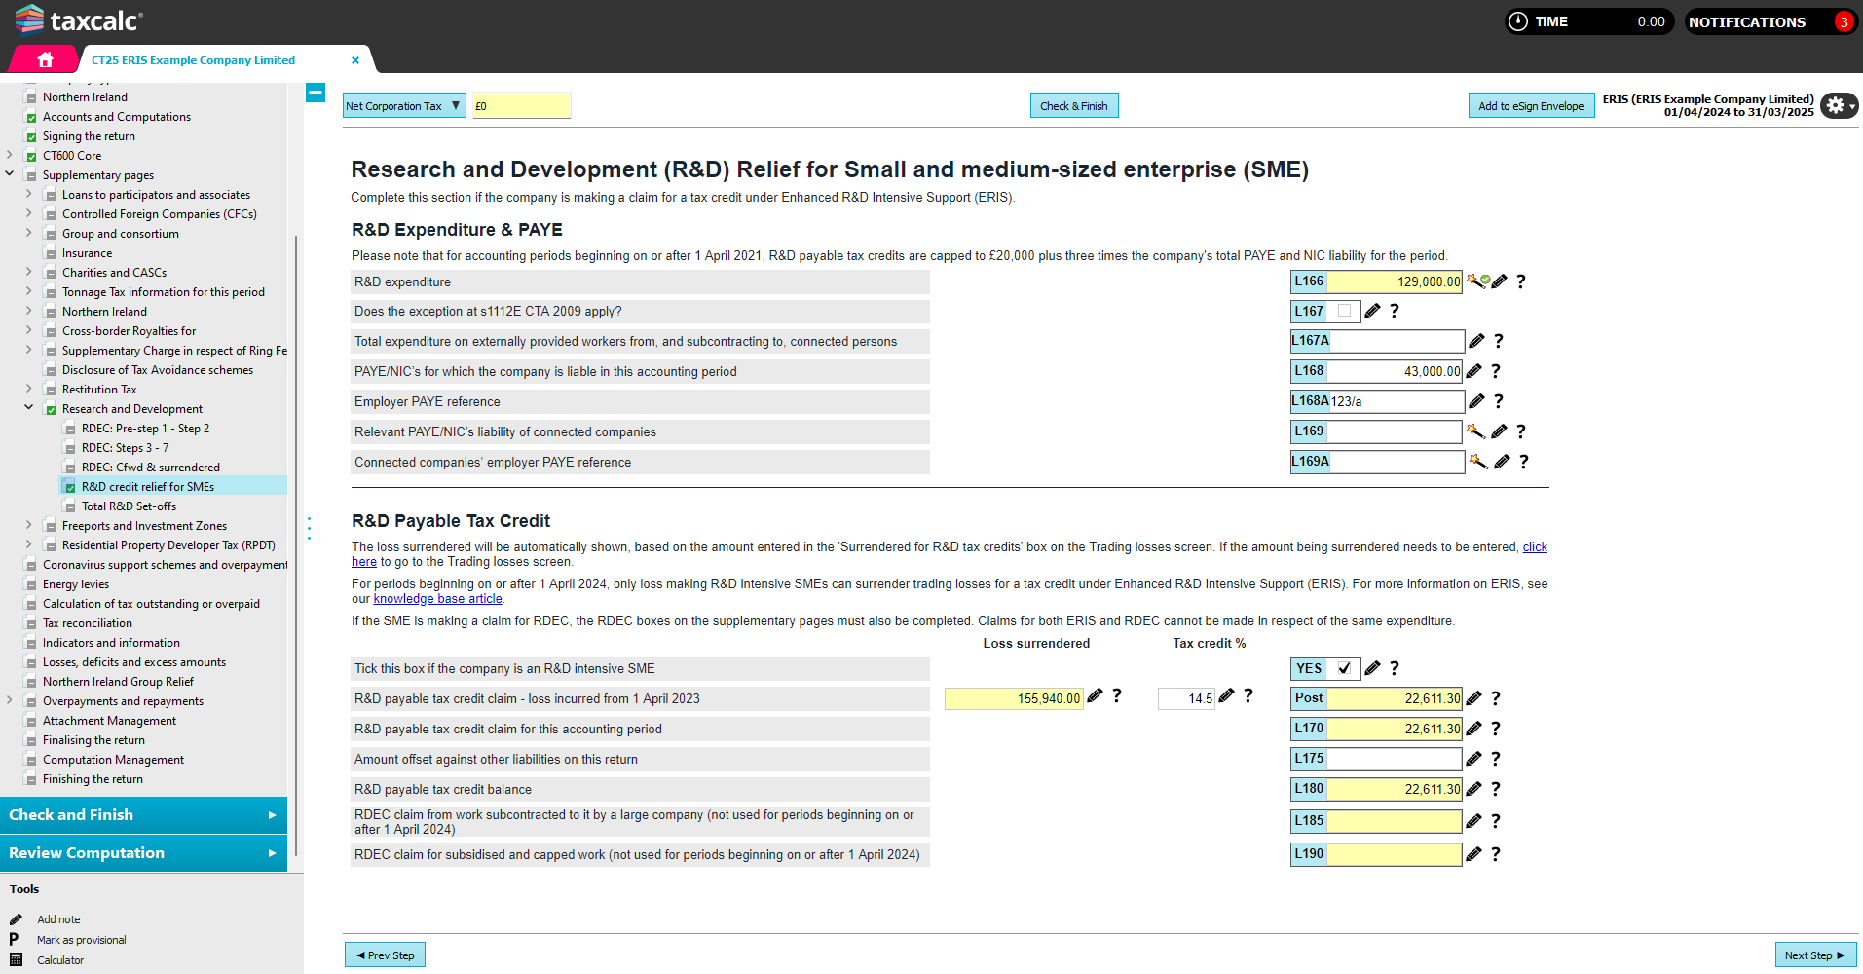
Task: Collapse the navigation panel with minus button
Action: [x=316, y=93]
